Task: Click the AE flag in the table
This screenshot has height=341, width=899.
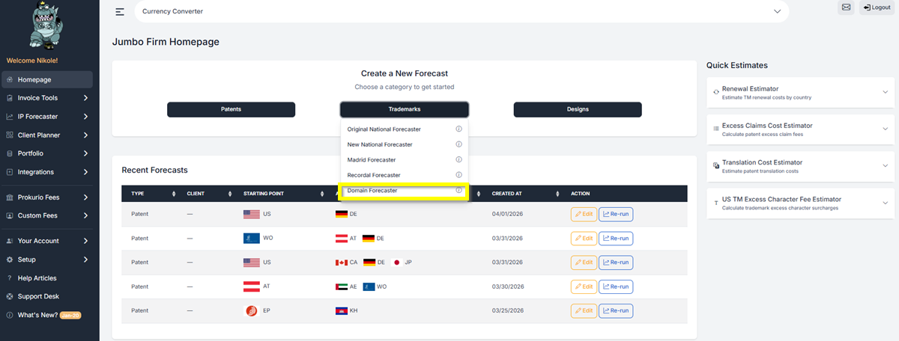Action: click(x=342, y=286)
